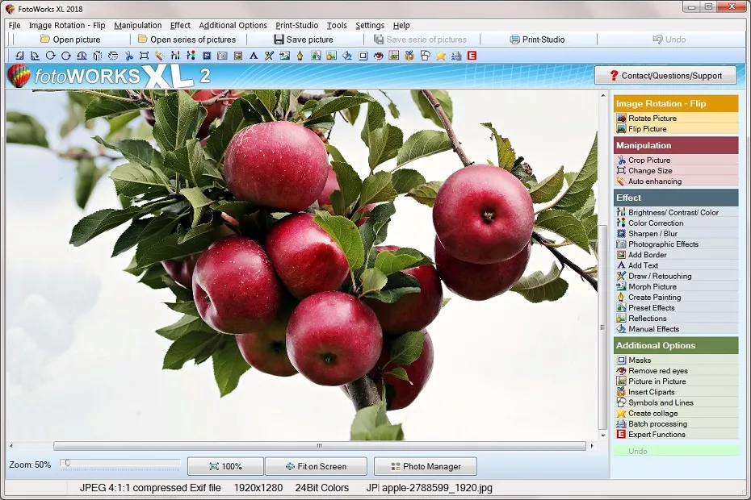Viewport: 751px width, 500px height.
Task: Select Morph Picture from the Effect list
Action: pos(652,286)
